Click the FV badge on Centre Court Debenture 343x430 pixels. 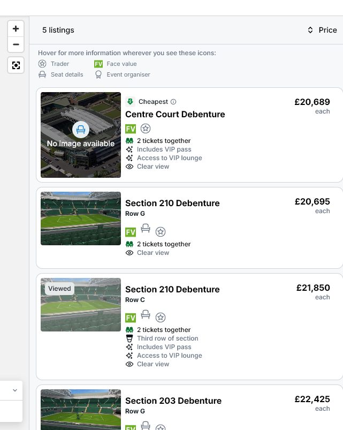(131, 129)
